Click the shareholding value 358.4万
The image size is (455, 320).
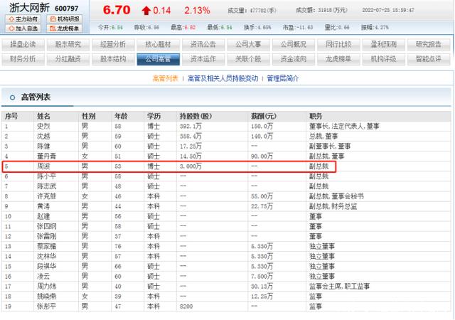click(191, 137)
